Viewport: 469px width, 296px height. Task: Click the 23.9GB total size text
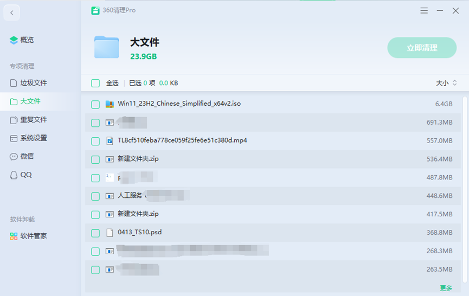click(x=144, y=56)
